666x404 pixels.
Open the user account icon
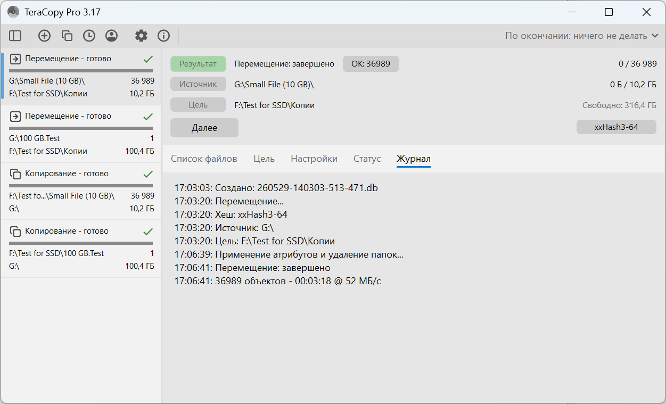[x=111, y=36]
